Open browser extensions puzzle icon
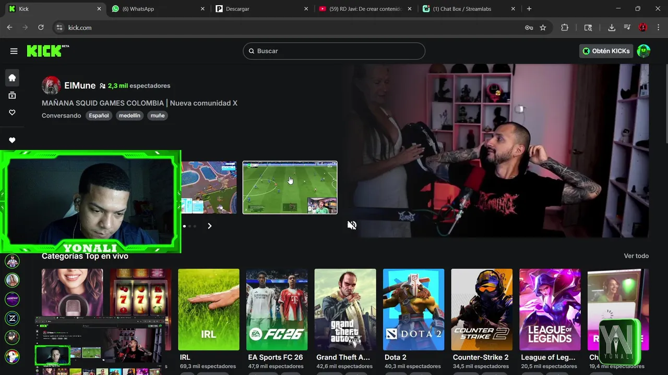This screenshot has height=375, width=668. (x=565, y=28)
